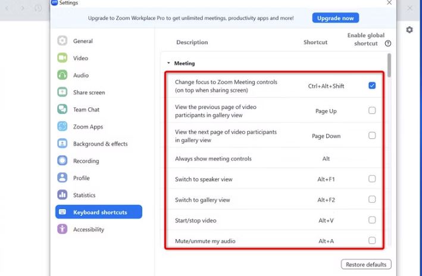Click the Zoom logo in Settings title bar
The width and height of the screenshot is (422, 276).
[54, 2]
